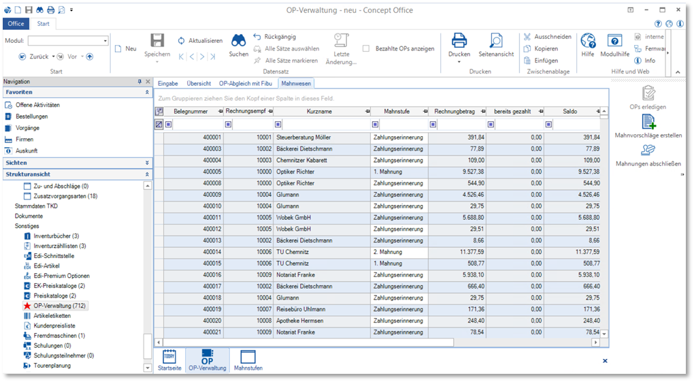Screen dimensions: 694x382
Task: Open Seitenansicht print preview
Action: [495, 41]
